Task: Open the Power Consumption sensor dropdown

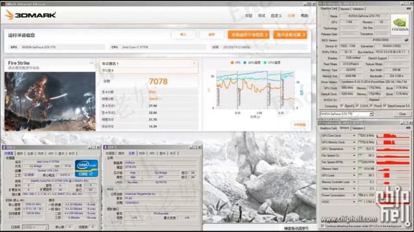Action: click(354, 195)
